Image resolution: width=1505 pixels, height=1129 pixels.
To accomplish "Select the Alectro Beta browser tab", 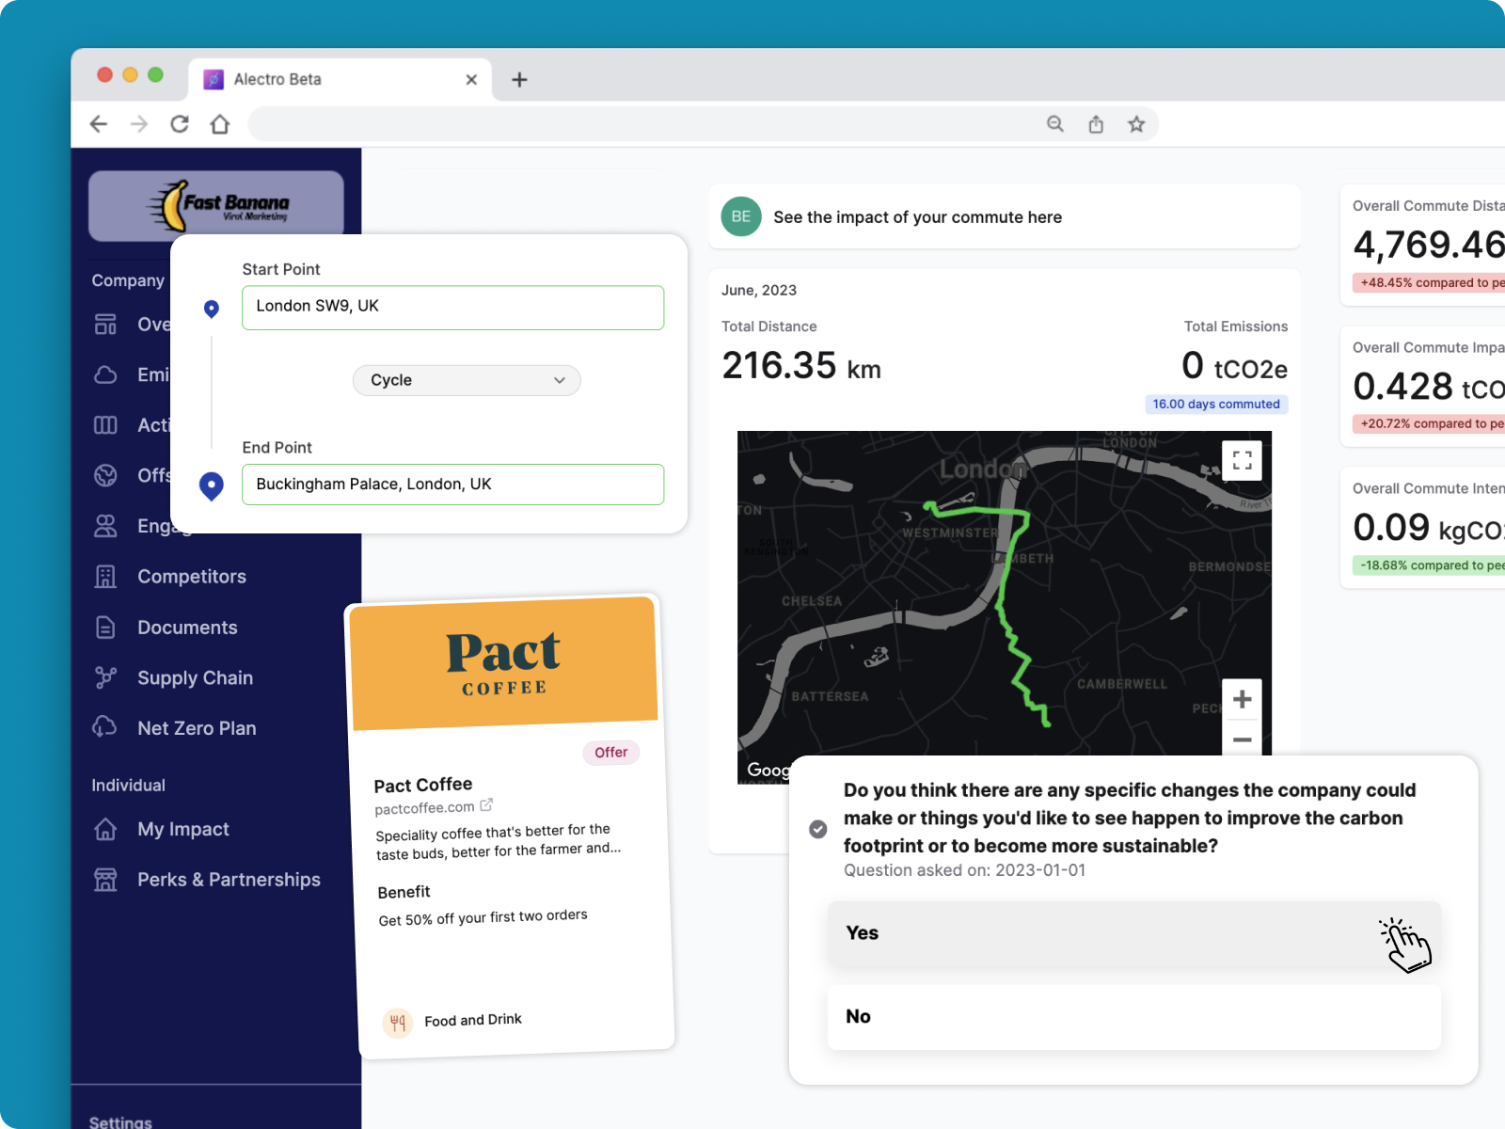I will [341, 80].
